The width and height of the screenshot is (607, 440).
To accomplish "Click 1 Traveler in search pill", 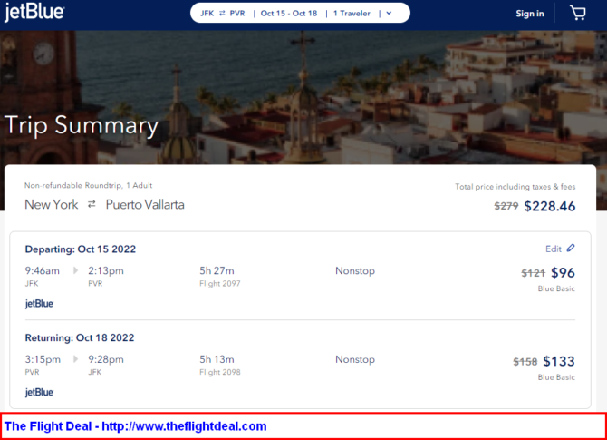I will tap(352, 14).
